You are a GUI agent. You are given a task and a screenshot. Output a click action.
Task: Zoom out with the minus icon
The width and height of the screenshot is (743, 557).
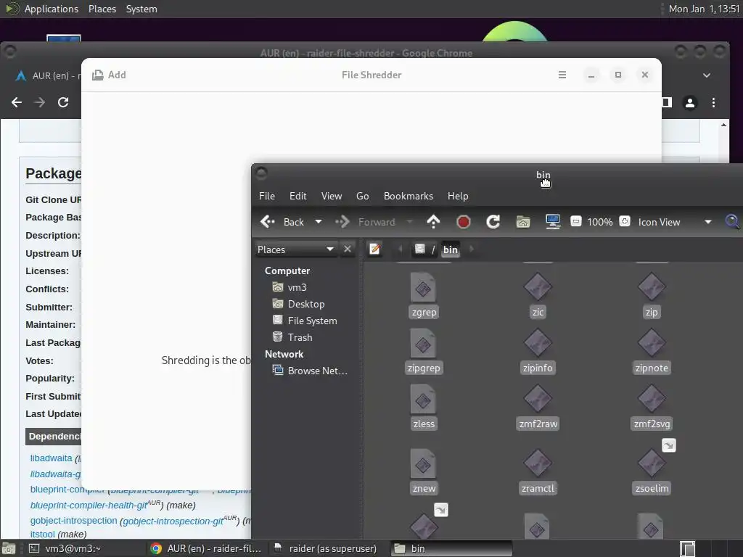coord(575,221)
